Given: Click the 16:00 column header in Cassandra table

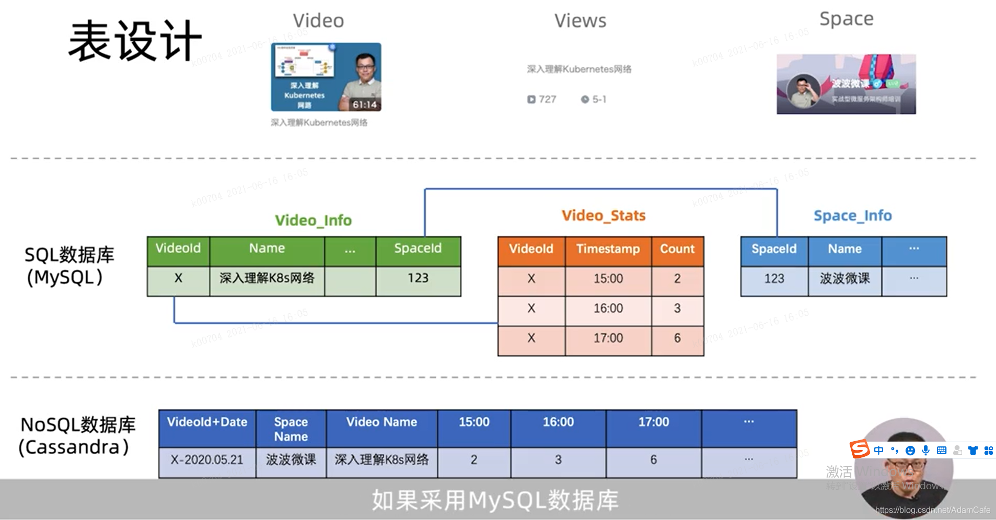Looking at the screenshot, I should (x=558, y=428).
